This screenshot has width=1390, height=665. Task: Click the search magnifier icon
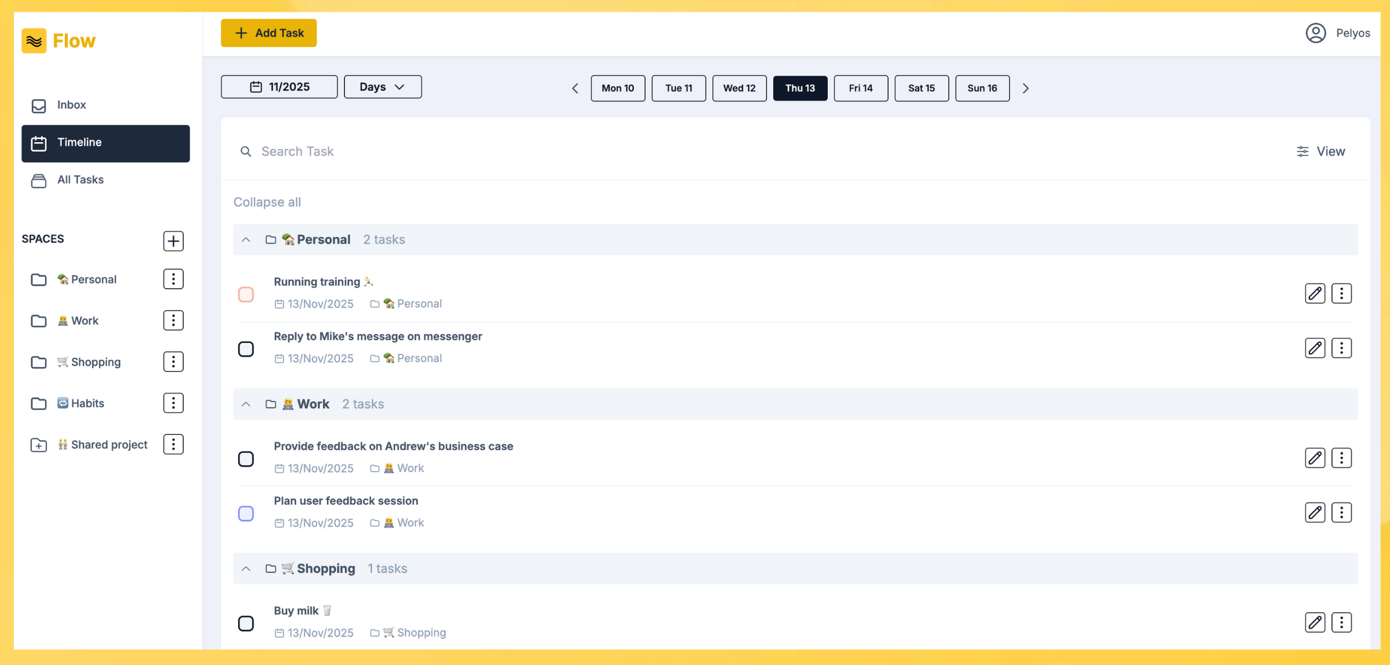(246, 151)
